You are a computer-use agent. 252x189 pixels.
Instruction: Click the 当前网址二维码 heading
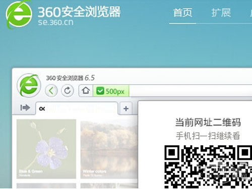click(208, 122)
